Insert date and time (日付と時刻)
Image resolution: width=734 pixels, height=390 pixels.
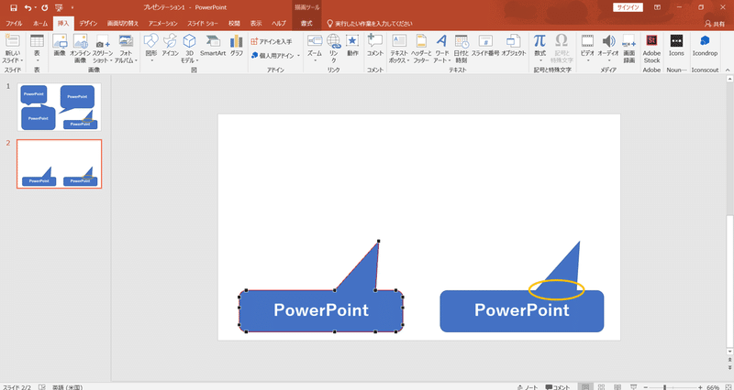coord(462,49)
